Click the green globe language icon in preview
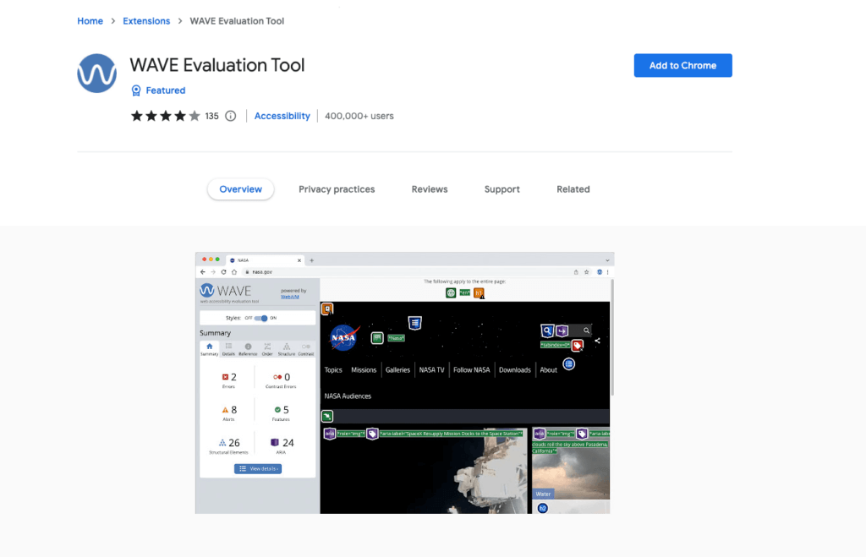Viewport: 866px width, 557px height. [451, 292]
